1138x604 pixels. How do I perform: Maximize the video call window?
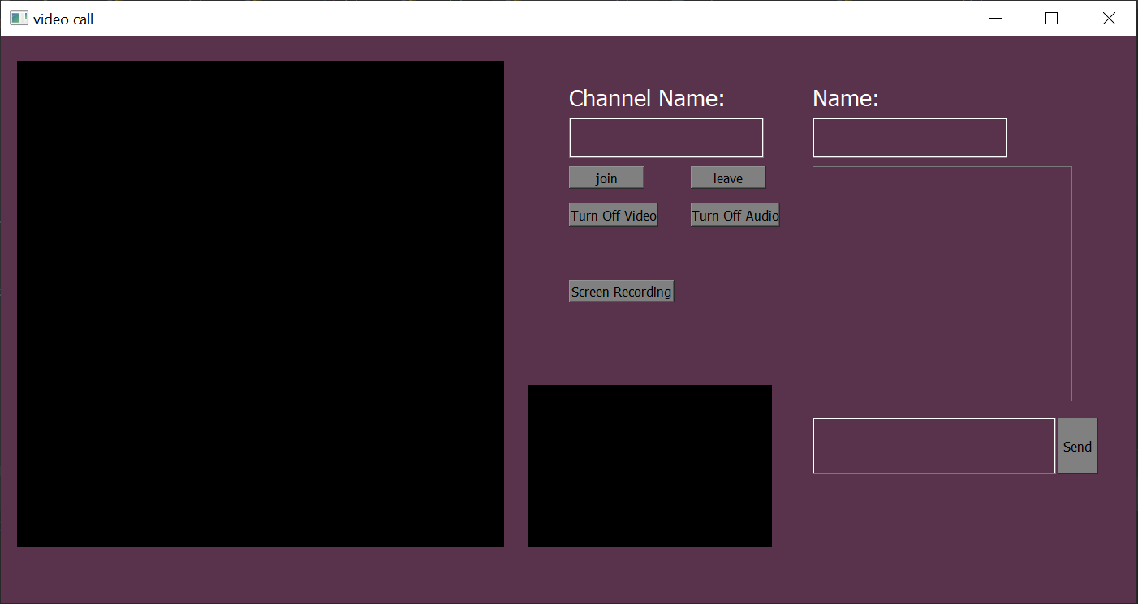(x=1051, y=17)
